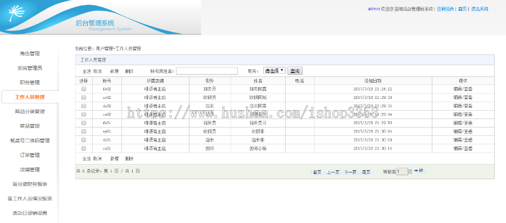Click the 首页 link in the header
506x223 pixels.
(463, 9)
